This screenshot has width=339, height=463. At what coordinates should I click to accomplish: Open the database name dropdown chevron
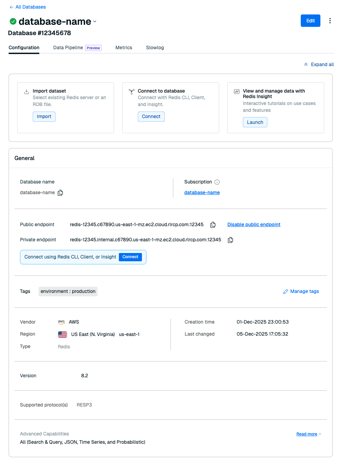pyautogui.click(x=95, y=21)
